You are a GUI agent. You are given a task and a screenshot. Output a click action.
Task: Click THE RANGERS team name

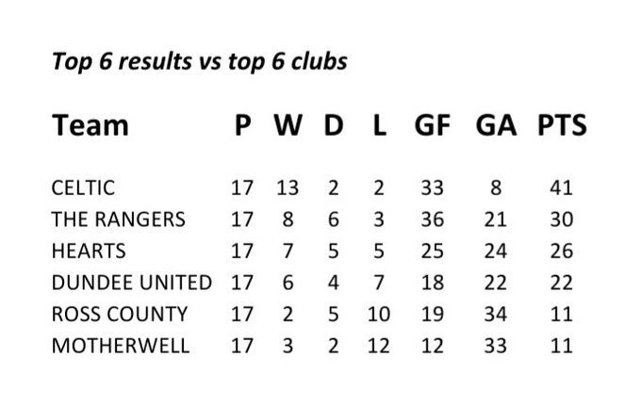pos(119,219)
